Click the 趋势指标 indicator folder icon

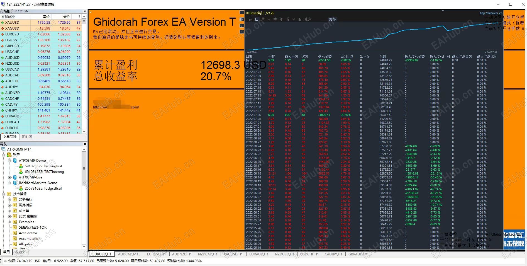coord(15,200)
